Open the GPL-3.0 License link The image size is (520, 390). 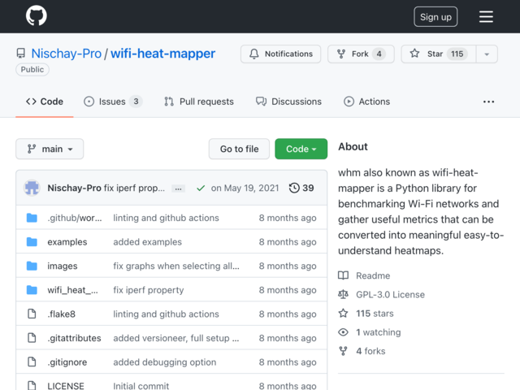point(381,294)
